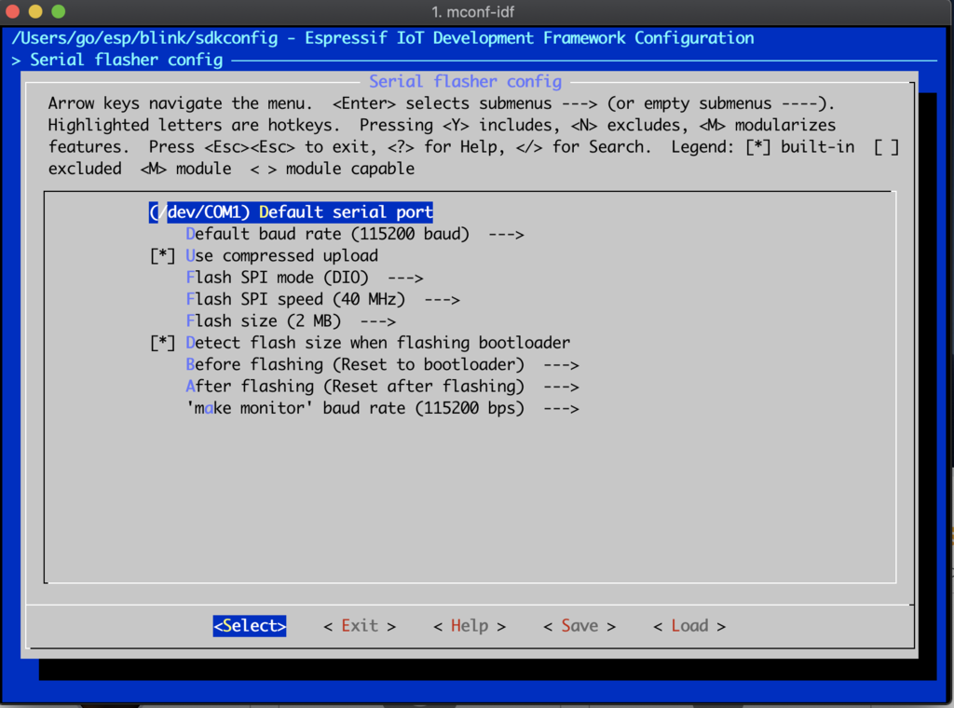Screen dimensions: 954x708
Task: Close the terminal window with red button
Action: [12, 11]
